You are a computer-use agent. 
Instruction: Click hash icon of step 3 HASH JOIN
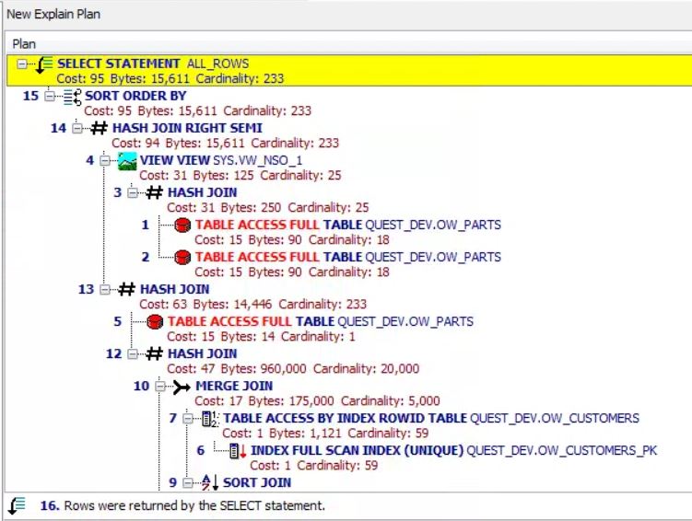[x=154, y=192]
